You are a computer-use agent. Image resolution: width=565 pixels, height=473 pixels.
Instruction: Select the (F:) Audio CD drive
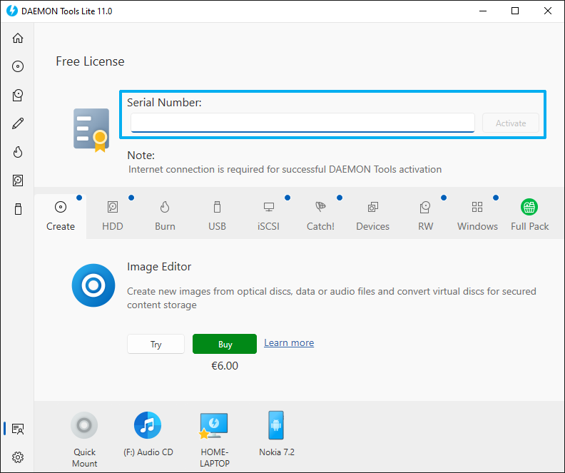click(x=148, y=426)
